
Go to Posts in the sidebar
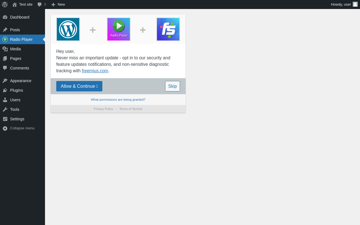click(x=15, y=30)
